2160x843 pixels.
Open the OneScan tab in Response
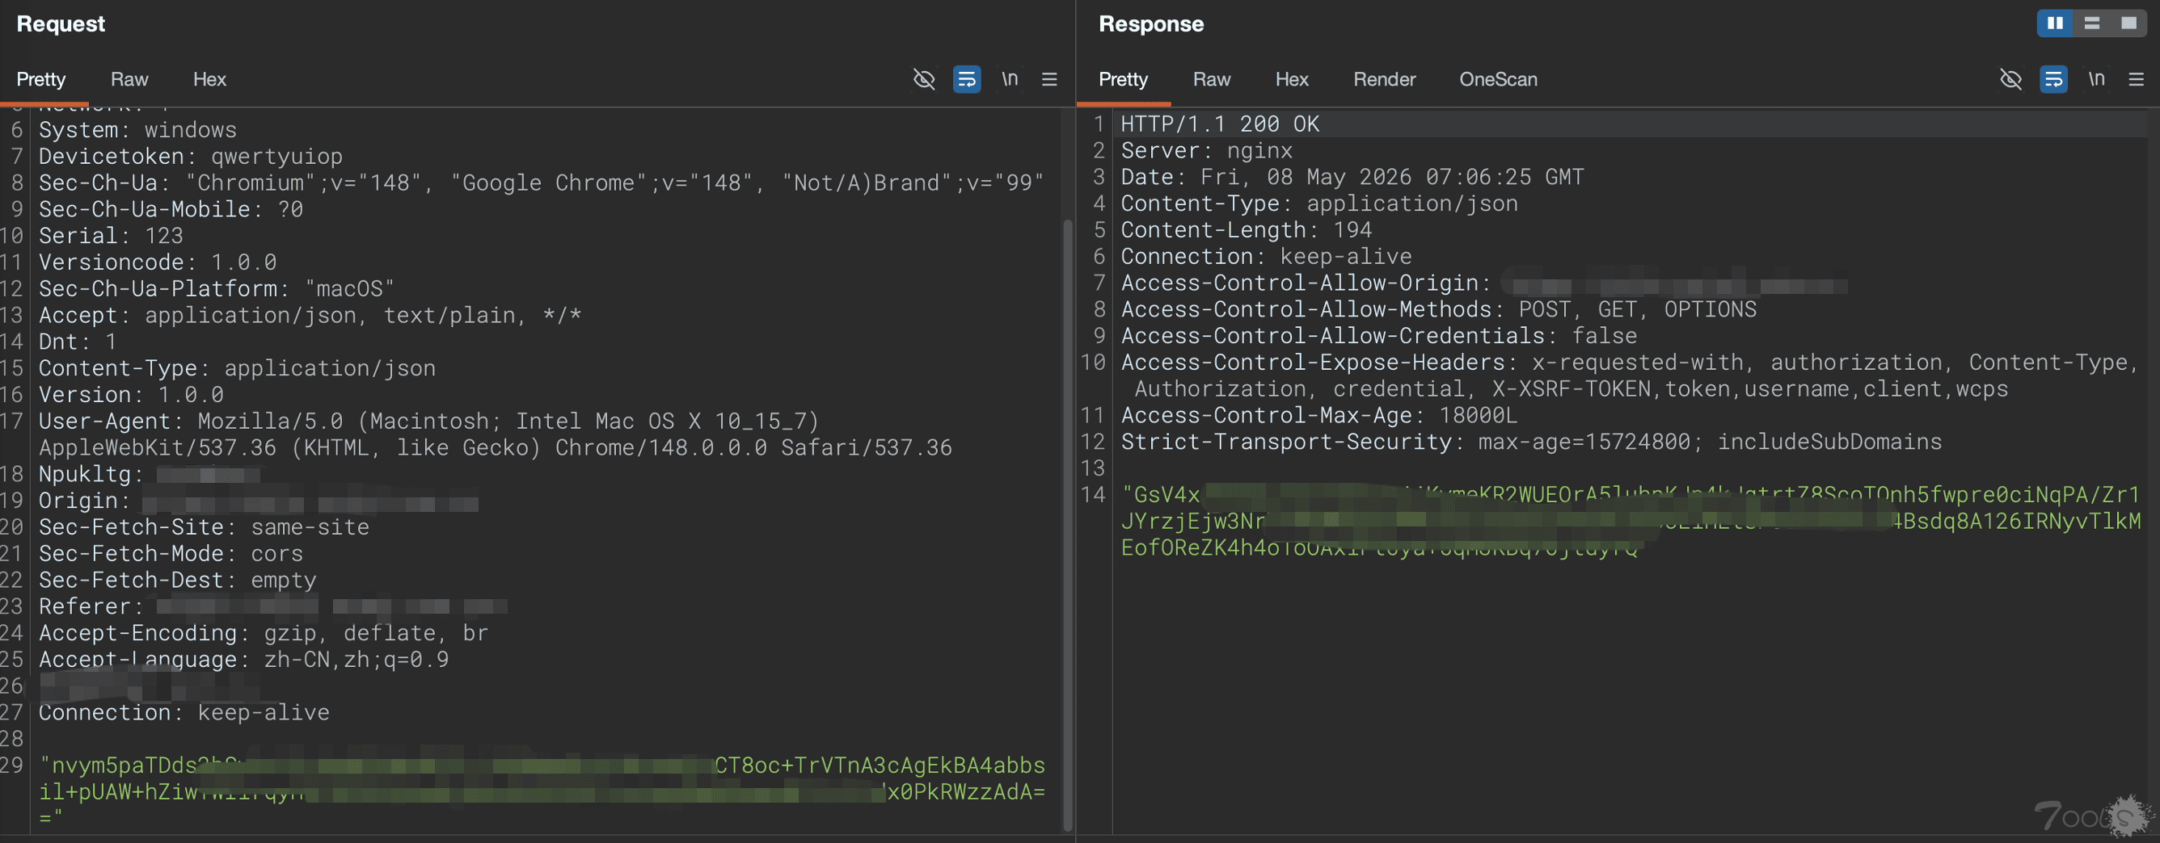[x=1499, y=80]
